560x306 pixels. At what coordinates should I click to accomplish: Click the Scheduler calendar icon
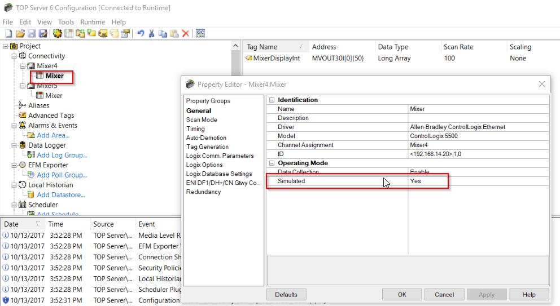click(x=22, y=205)
